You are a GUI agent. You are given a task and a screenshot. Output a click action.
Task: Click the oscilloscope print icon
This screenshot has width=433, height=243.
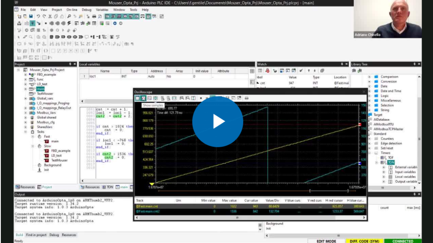coord(247,98)
